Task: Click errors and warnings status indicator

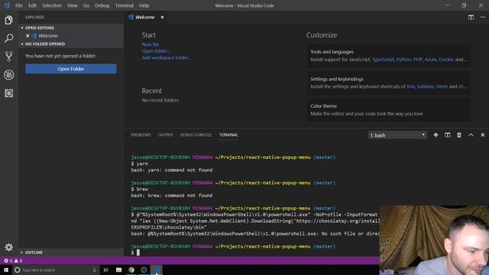Action: [13, 260]
